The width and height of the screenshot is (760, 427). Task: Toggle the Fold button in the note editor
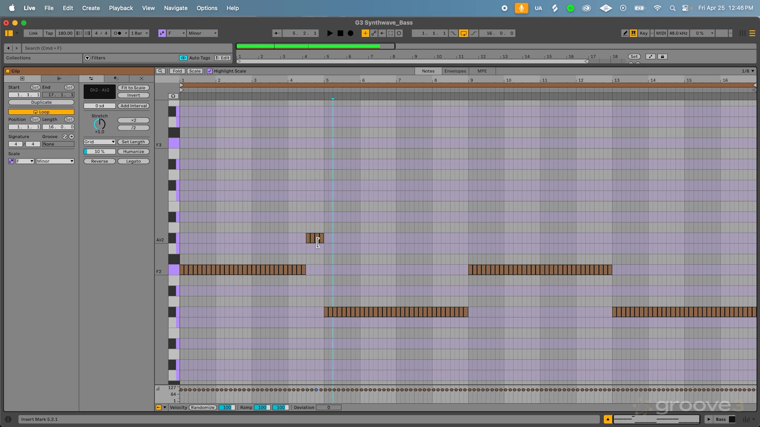click(x=177, y=71)
